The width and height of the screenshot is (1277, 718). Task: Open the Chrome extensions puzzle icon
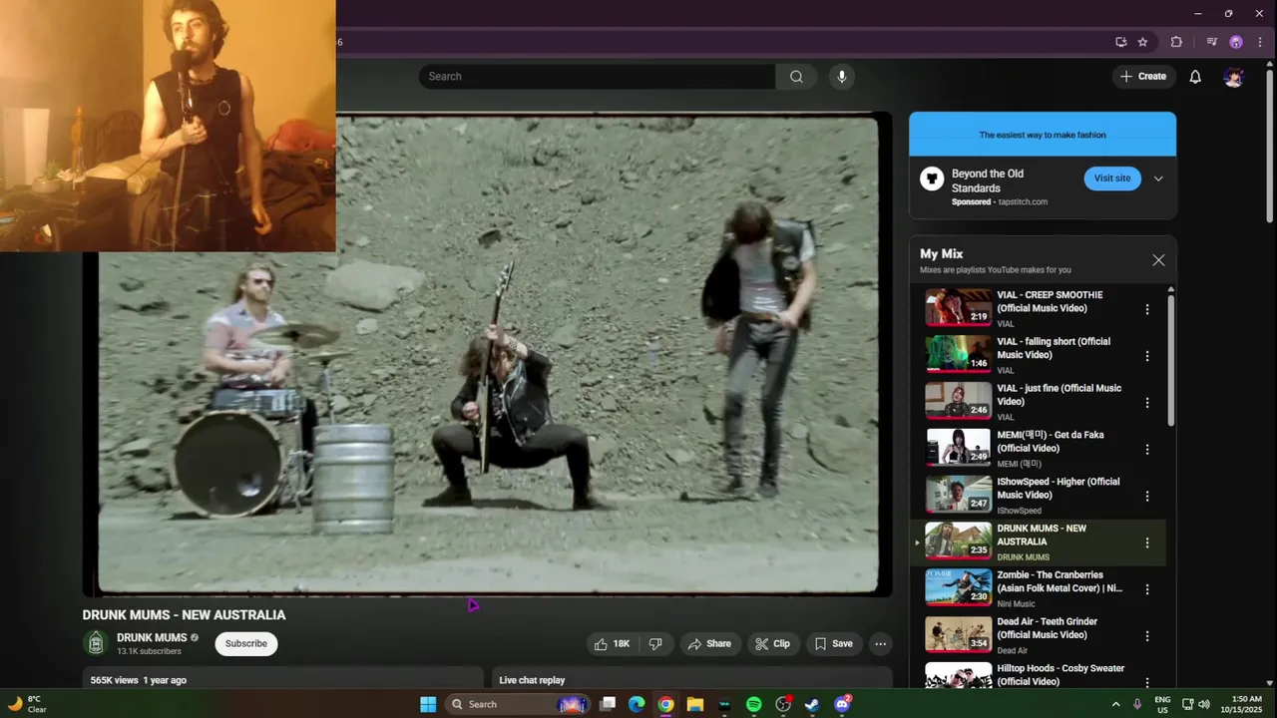click(x=1176, y=42)
